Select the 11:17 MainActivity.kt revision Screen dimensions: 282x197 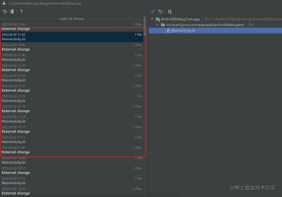[x=72, y=139]
